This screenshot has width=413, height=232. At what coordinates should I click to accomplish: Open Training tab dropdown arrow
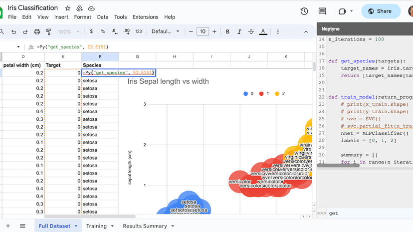tap(112, 226)
